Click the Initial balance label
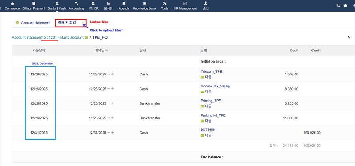 pyautogui.click(x=213, y=61)
